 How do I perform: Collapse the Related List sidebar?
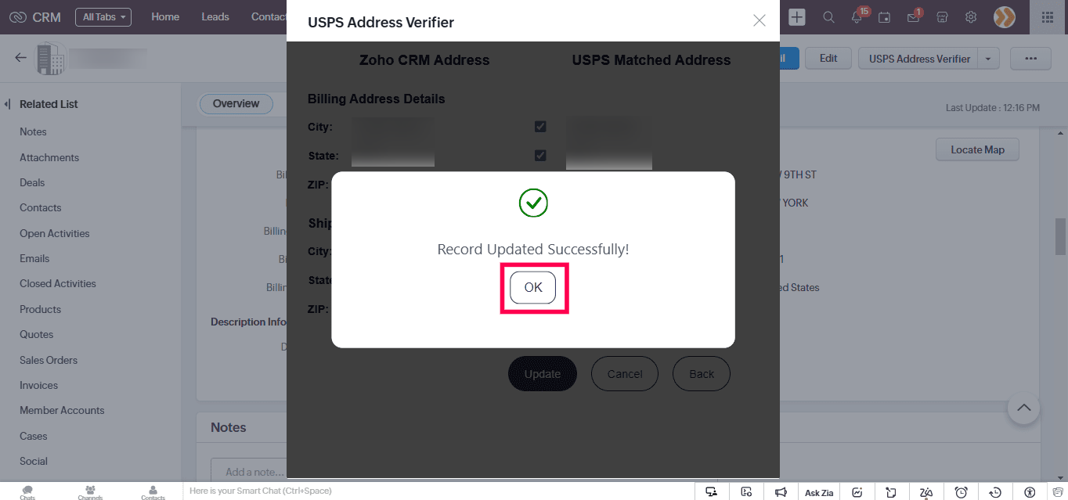(x=7, y=104)
